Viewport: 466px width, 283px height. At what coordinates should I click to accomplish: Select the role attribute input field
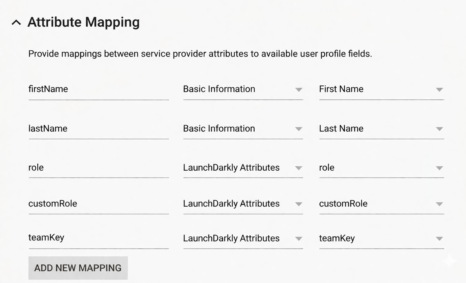pyautogui.click(x=98, y=167)
